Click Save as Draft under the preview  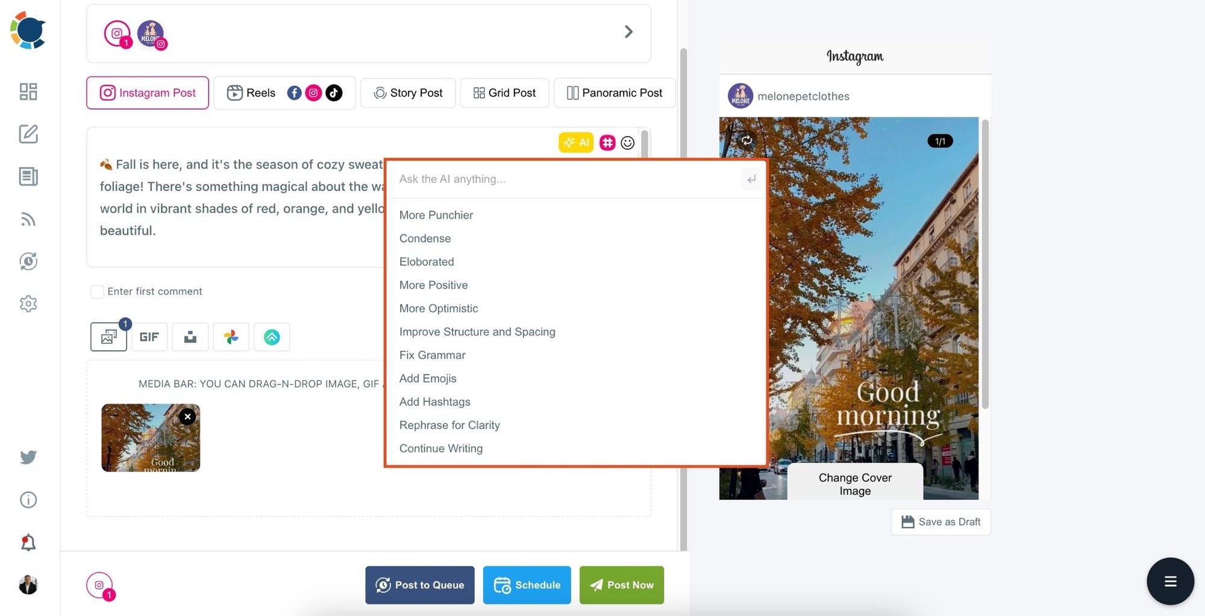940,521
